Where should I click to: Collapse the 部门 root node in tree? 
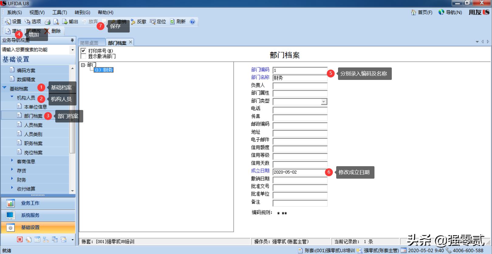[x=83, y=65]
